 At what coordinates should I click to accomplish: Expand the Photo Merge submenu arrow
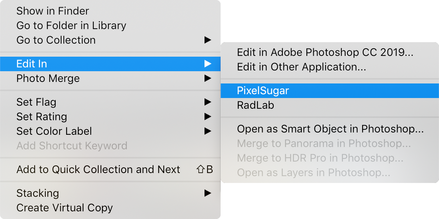click(x=208, y=78)
